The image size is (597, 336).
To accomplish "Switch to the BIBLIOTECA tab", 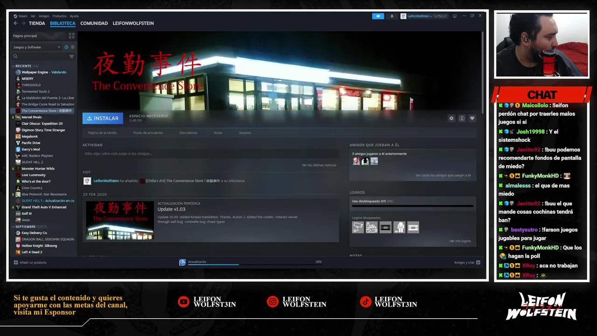I will (62, 23).
